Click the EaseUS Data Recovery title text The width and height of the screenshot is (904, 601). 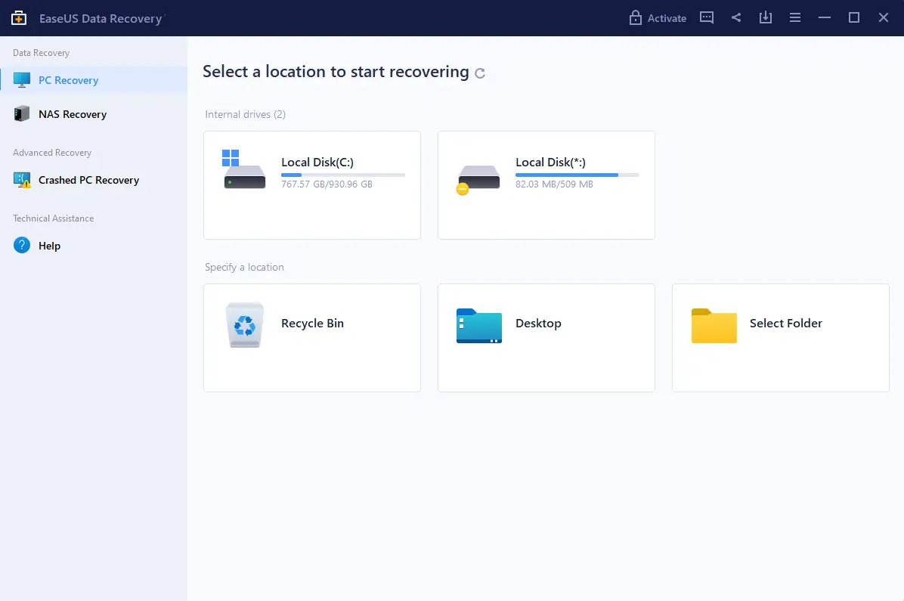(x=101, y=18)
